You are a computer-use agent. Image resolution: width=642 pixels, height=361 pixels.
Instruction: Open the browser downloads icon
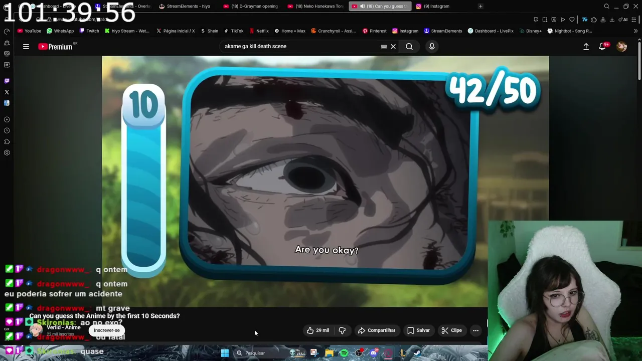click(x=612, y=20)
